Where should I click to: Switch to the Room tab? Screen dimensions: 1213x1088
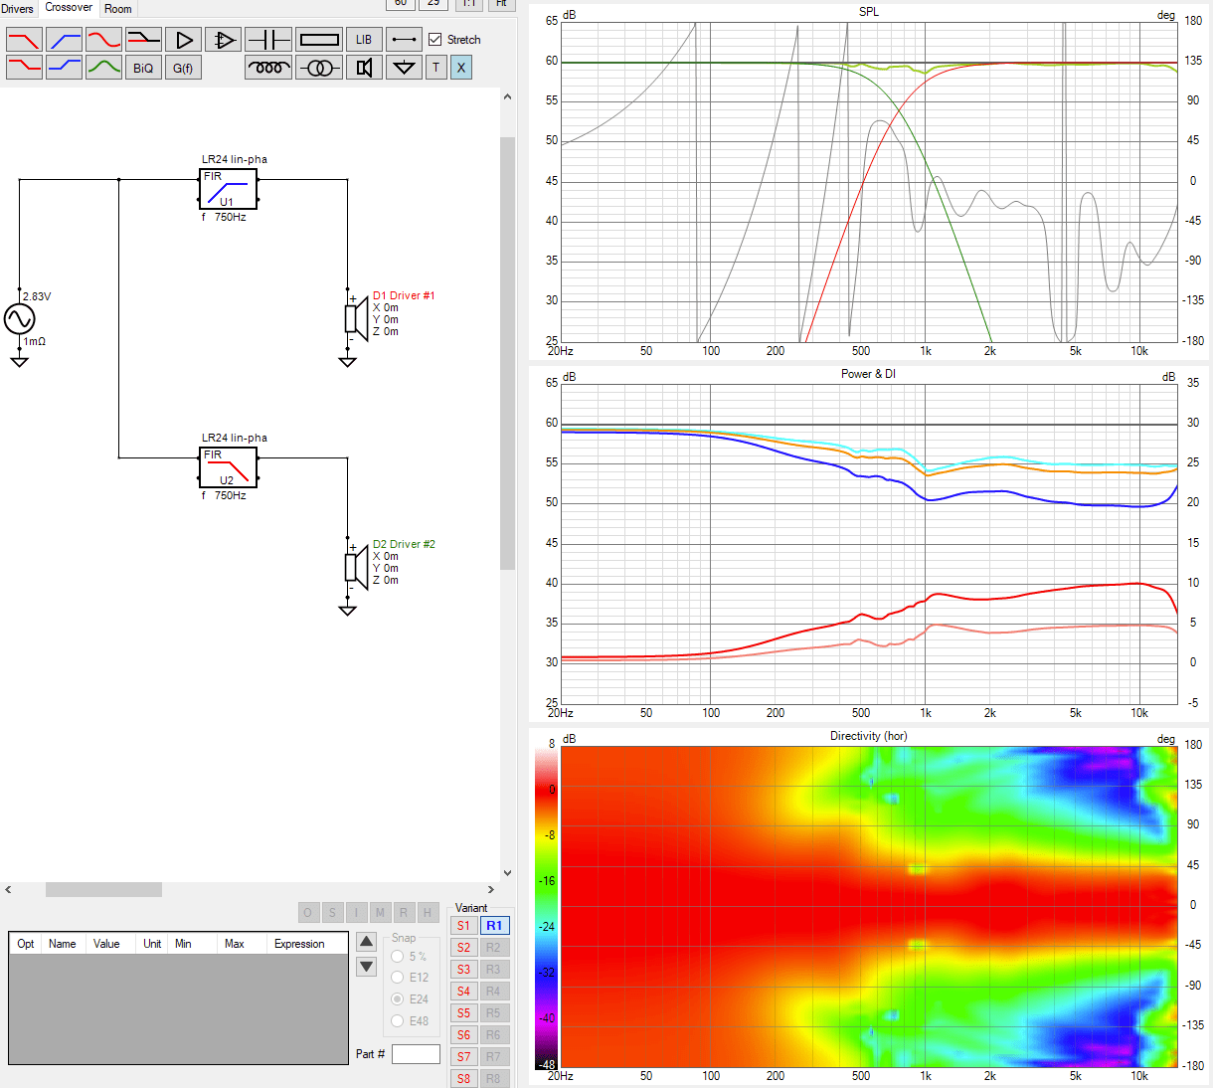[x=118, y=9]
